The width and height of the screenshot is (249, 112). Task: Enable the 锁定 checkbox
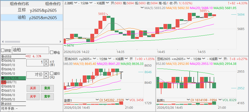[3, 50]
